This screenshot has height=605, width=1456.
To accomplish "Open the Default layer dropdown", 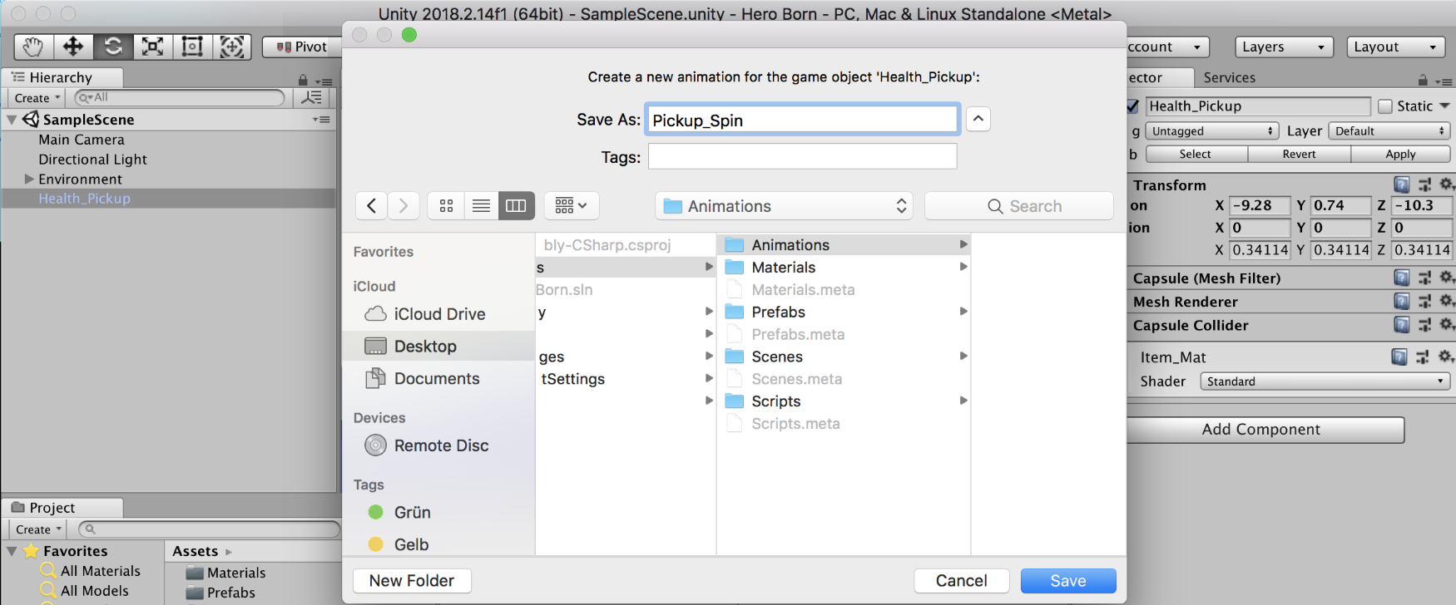I will point(1389,131).
